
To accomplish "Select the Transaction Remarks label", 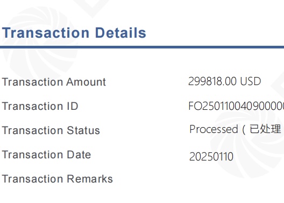I will pos(57,179).
